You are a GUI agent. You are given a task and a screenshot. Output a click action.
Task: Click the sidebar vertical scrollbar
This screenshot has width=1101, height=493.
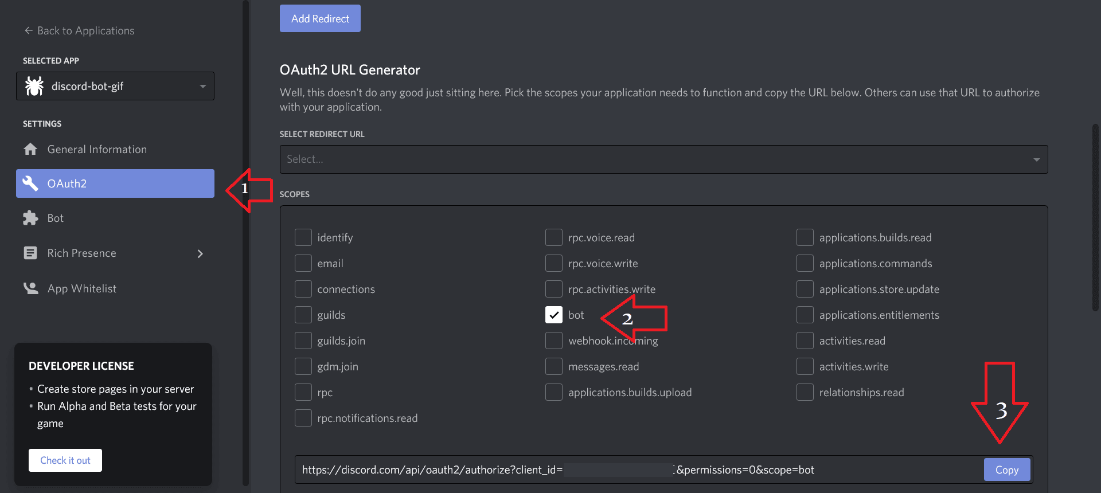[245, 243]
